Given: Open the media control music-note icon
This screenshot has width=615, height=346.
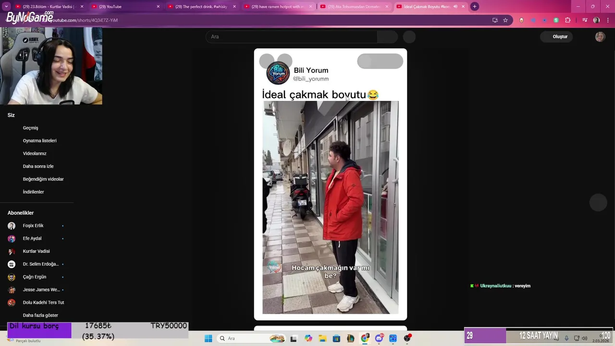Looking at the screenshot, I should tap(585, 20).
